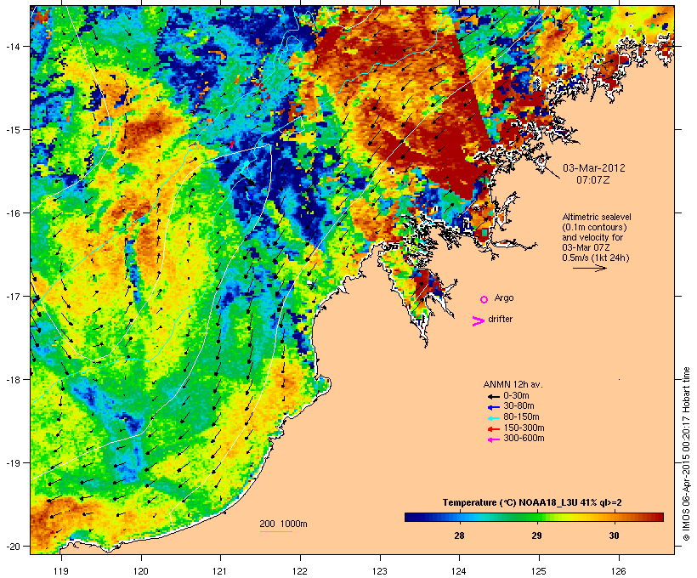Click the 'drifter' legend label

(500, 319)
